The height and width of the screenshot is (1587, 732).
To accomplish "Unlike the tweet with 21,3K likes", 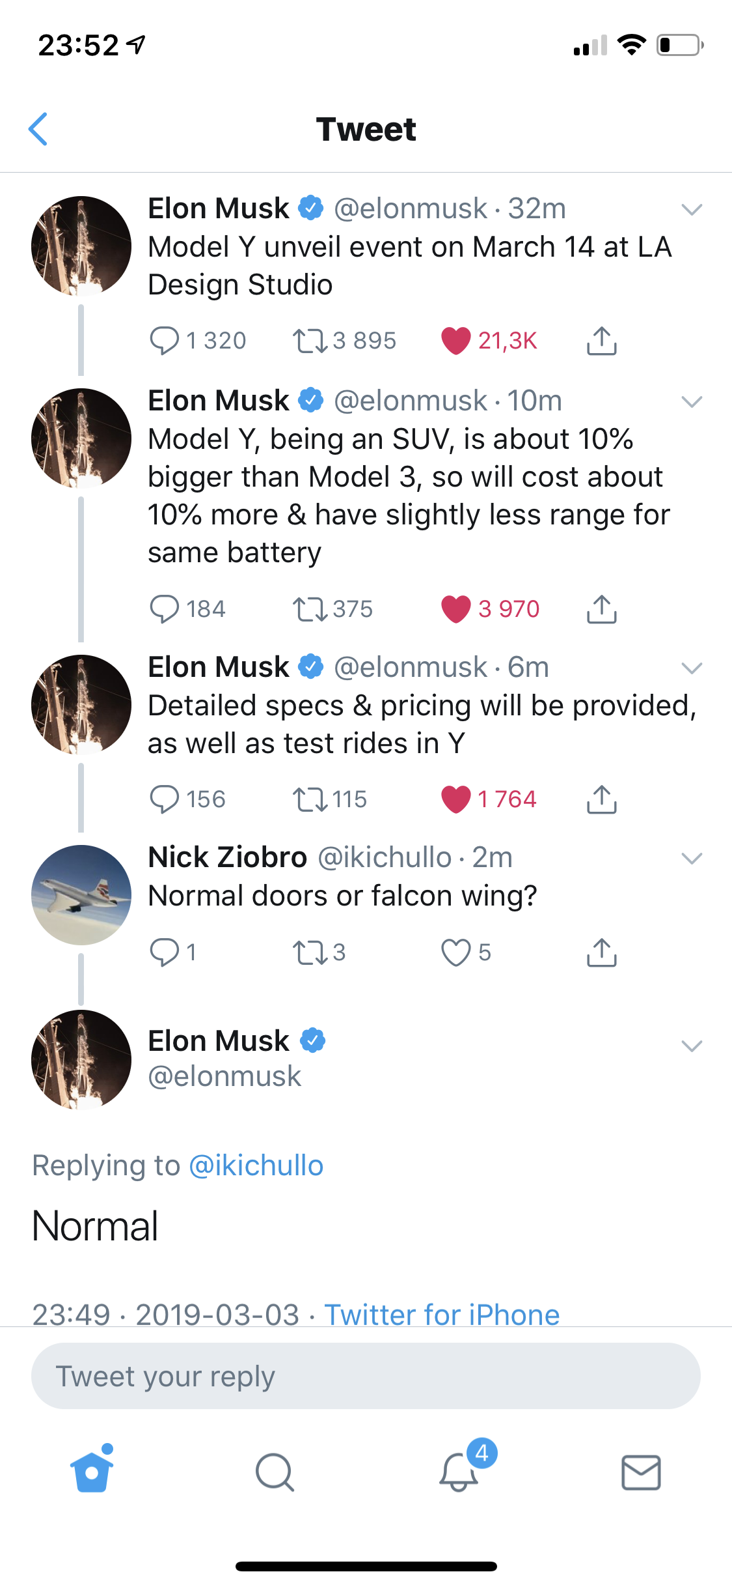I will [x=455, y=341].
